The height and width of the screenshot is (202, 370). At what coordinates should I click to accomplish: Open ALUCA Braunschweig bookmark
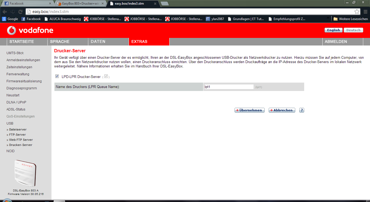[x=63, y=19]
